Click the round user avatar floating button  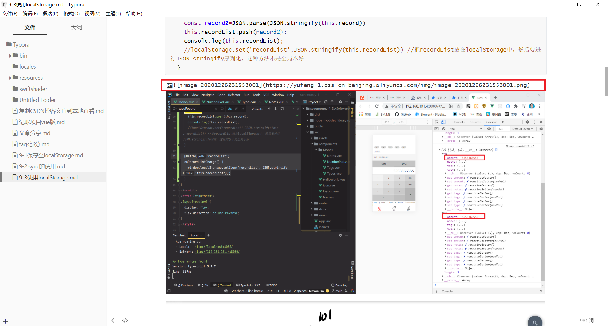tap(535, 322)
